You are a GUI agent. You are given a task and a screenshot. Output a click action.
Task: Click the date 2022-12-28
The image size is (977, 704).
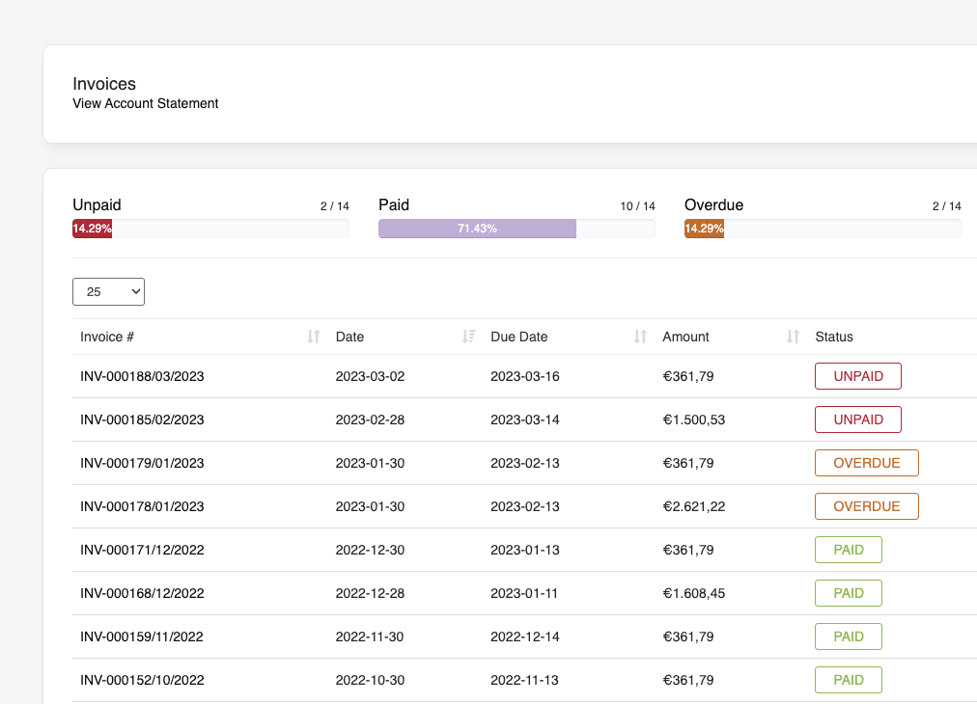point(370,593)
